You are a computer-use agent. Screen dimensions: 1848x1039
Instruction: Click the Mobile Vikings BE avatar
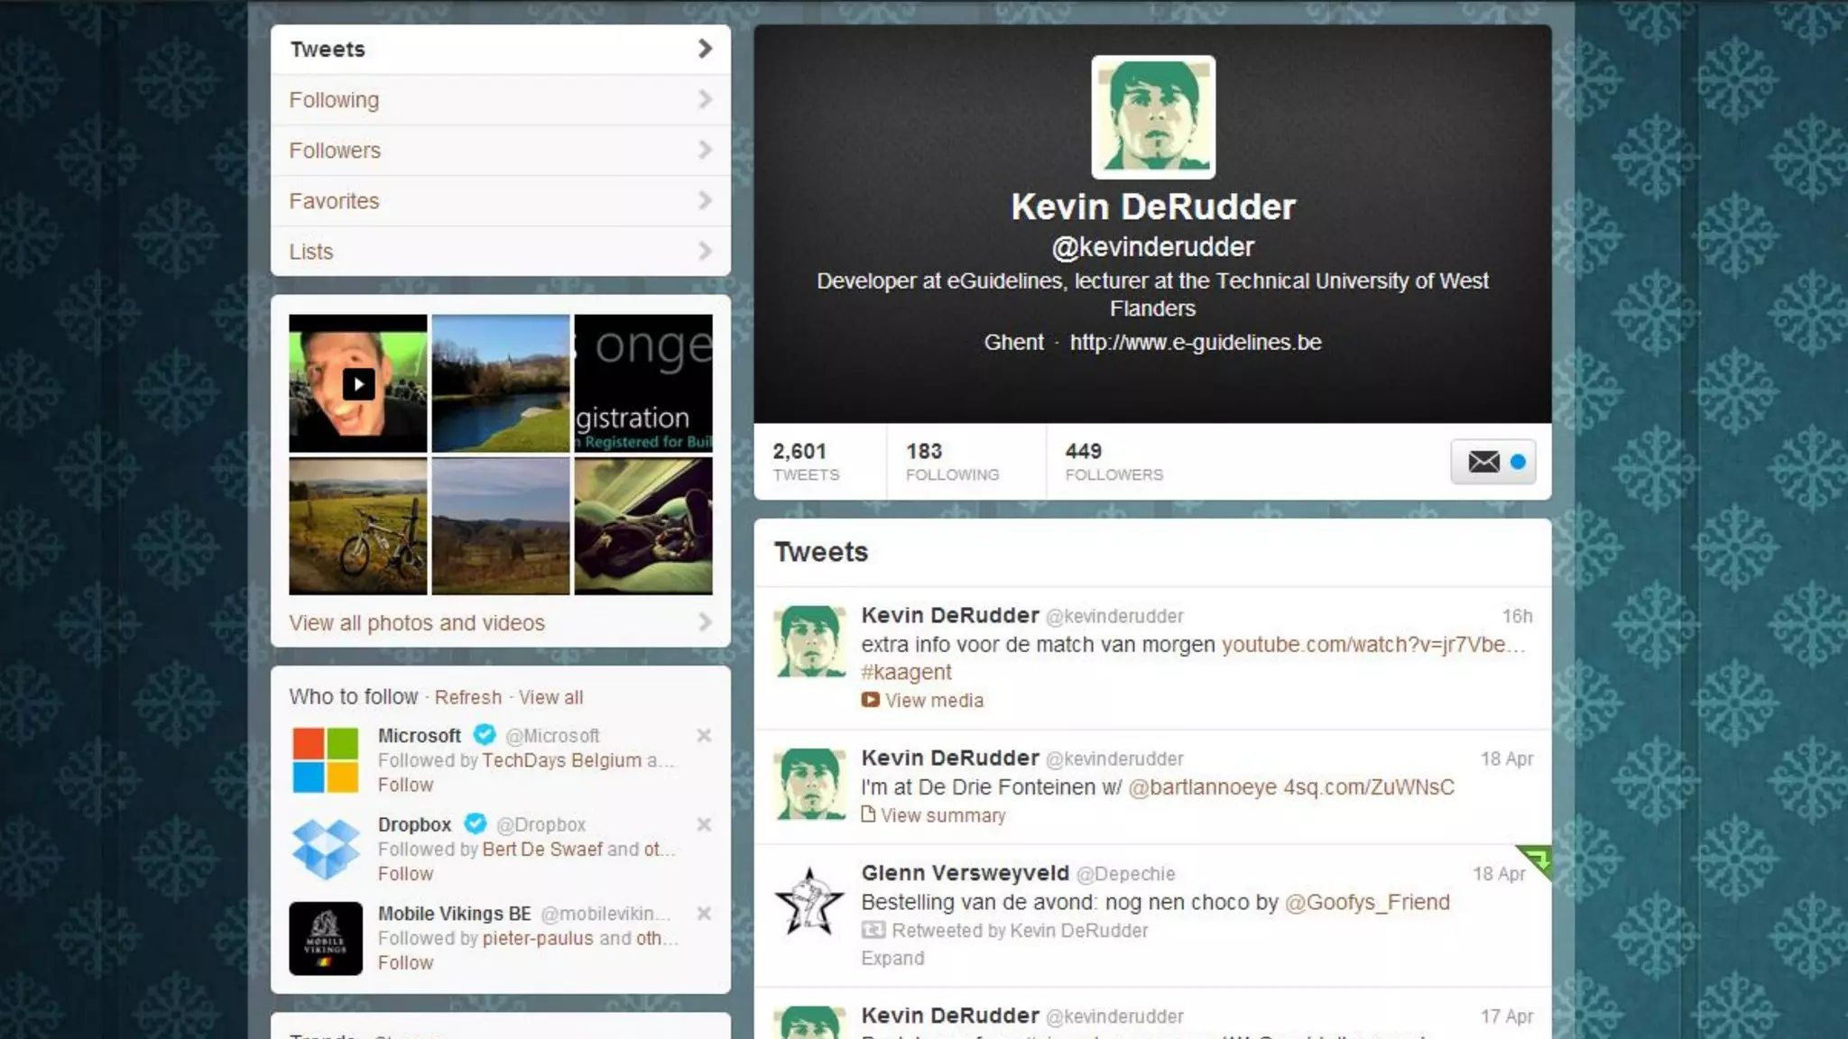point(325,938)
